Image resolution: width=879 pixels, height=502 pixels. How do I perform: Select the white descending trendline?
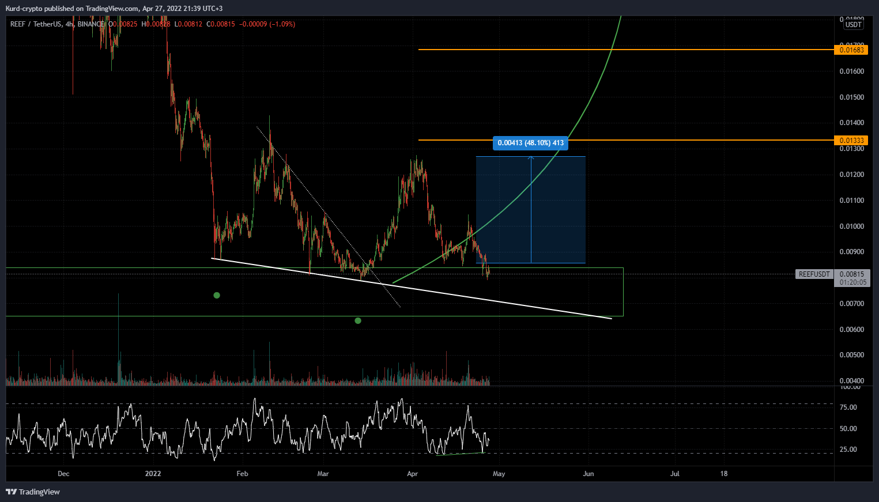(x=412, y=288)
